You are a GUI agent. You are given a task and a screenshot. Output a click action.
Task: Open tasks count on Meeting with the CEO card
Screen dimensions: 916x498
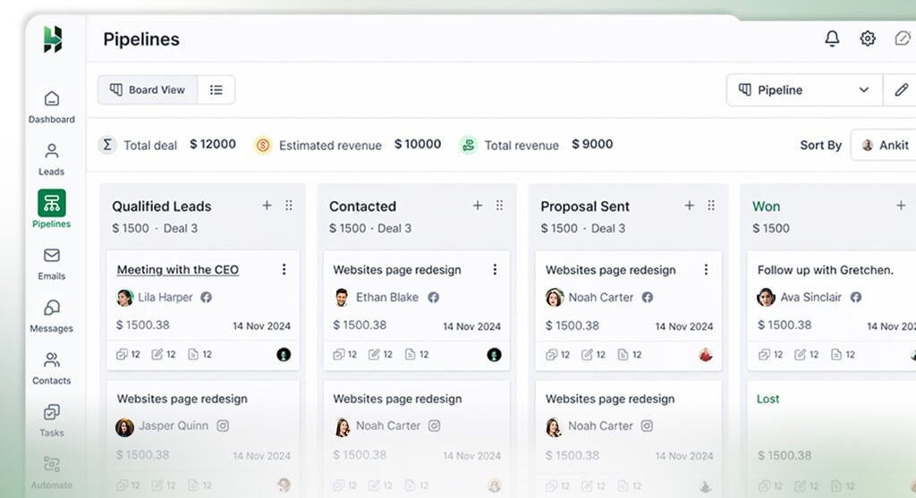tap(128, 354)
